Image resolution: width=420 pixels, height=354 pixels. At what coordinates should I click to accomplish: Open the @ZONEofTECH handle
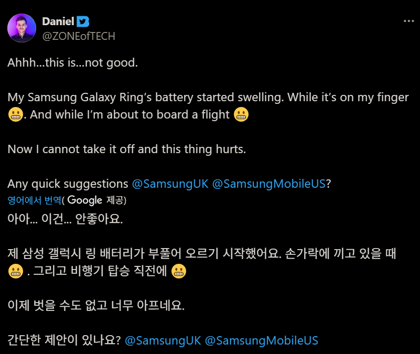click(x=78, y=36)
